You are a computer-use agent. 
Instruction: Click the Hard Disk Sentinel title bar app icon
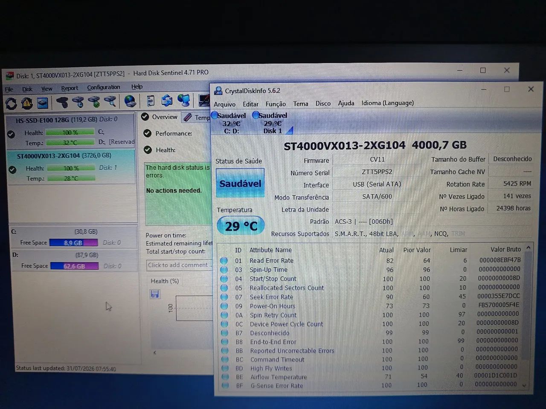point(9,76)
